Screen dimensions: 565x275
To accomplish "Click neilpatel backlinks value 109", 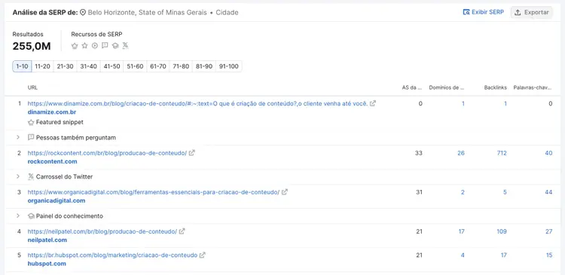I will 502,231.
